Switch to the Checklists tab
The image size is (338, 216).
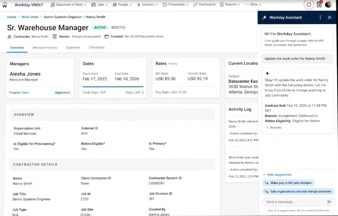[96, 47]
